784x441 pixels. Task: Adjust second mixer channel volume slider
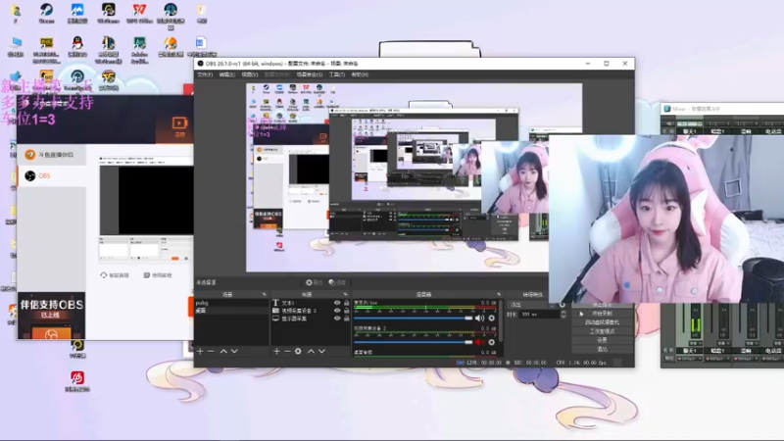[x=413, y=342]
